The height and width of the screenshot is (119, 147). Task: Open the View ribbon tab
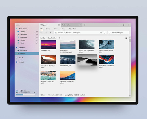[x=63, y=29]
